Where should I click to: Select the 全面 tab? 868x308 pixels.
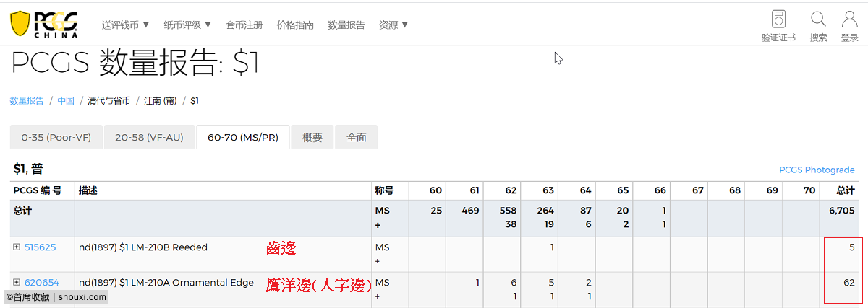(356, 137)
